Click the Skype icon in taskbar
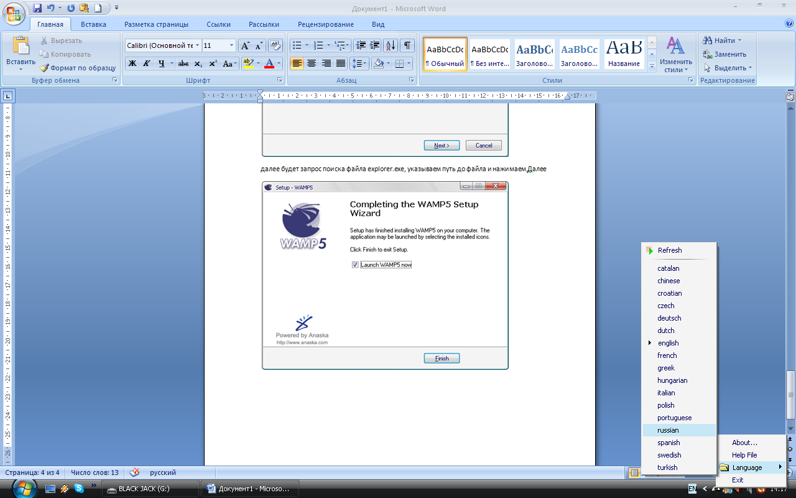Viewport: 796px width, 498px height. (x=79, y=488)
